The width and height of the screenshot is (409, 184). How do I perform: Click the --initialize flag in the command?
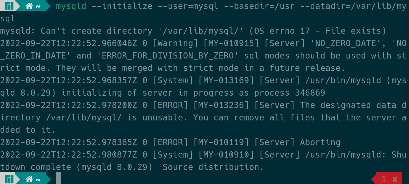[x=122, y=6]
